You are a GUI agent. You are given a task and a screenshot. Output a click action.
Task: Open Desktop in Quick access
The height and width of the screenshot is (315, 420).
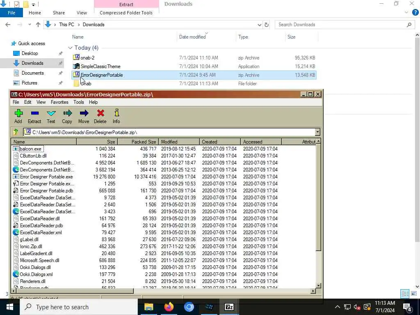[x=30, y=53]
